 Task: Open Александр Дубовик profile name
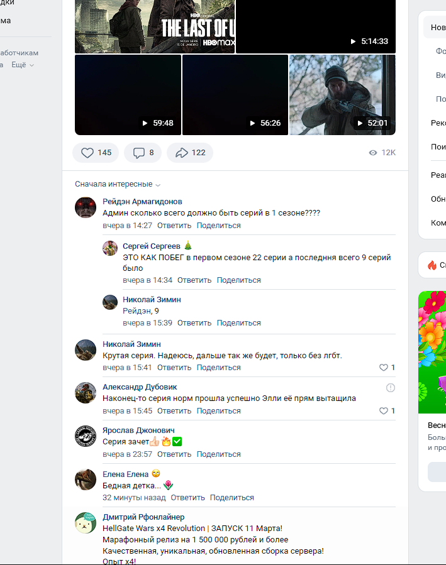pyautogui.click(x=140, y=387)
